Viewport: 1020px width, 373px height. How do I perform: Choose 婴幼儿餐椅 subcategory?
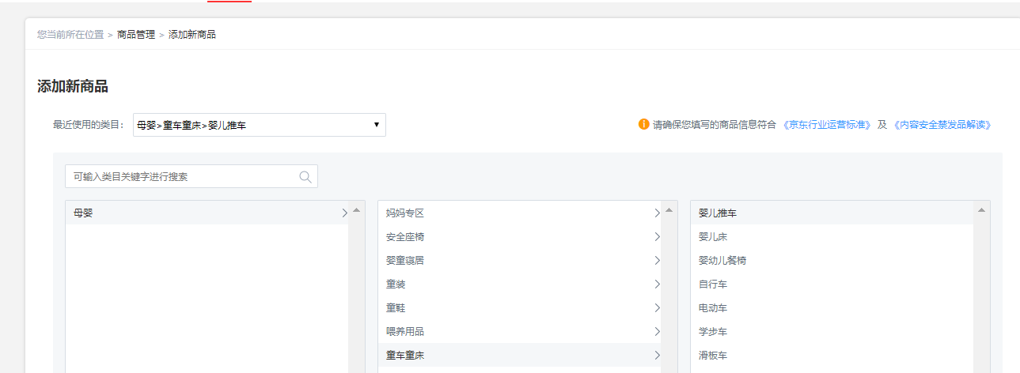pyautogui.click(x=832, y=260)
